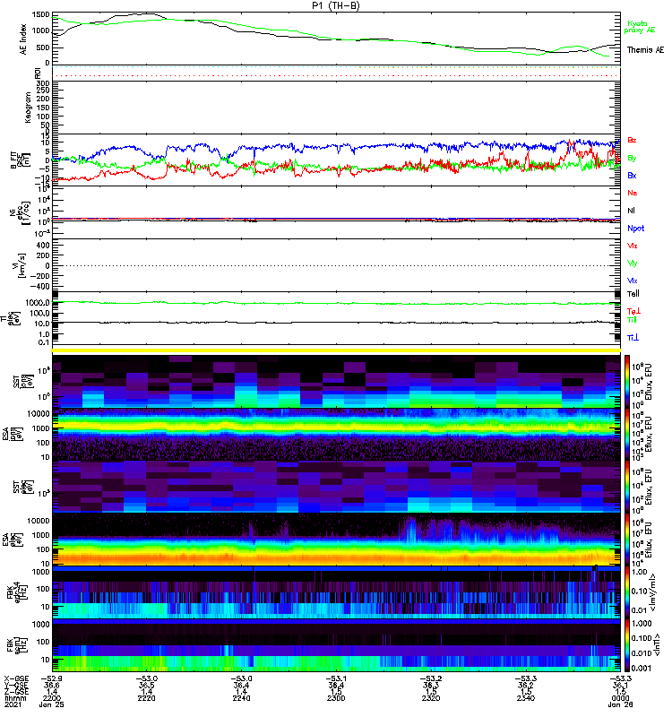Click the "X-GSE" position row label
This screenshot has height=717, width=672.
(16, 678)
